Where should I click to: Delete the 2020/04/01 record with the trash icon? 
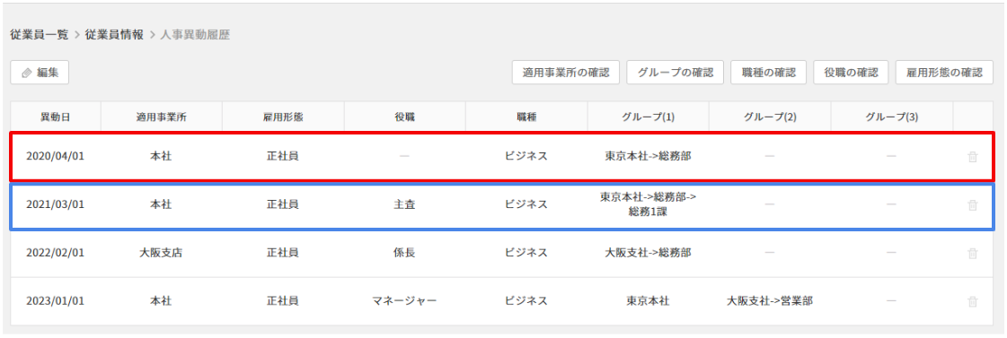click(972, 157)
